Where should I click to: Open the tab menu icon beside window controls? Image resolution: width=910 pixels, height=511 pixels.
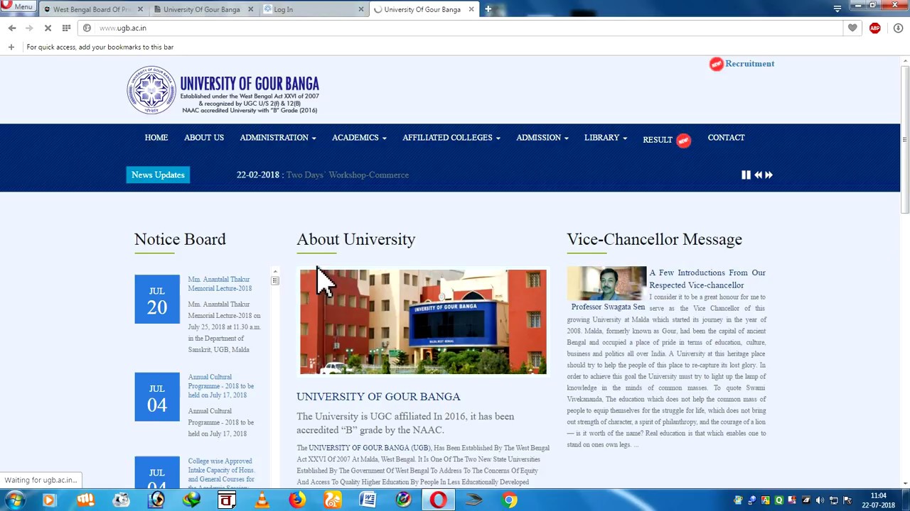tap(837, 9)
